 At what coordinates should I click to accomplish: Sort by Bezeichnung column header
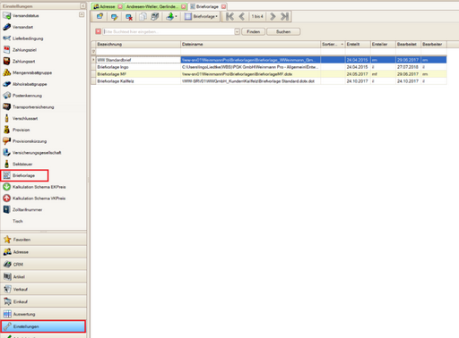(138, 44)
